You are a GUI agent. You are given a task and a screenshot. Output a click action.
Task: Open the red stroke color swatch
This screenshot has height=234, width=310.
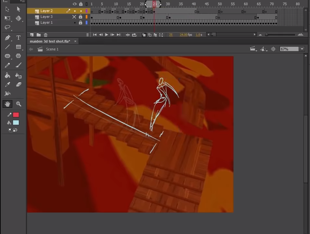click(x=16, y=115)
